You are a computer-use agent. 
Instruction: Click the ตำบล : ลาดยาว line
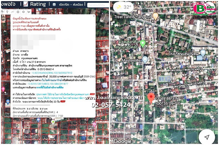coord(21,51)
